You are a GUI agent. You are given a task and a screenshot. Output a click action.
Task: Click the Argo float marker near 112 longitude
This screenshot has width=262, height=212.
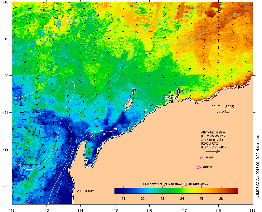click(x=16, y=160)
